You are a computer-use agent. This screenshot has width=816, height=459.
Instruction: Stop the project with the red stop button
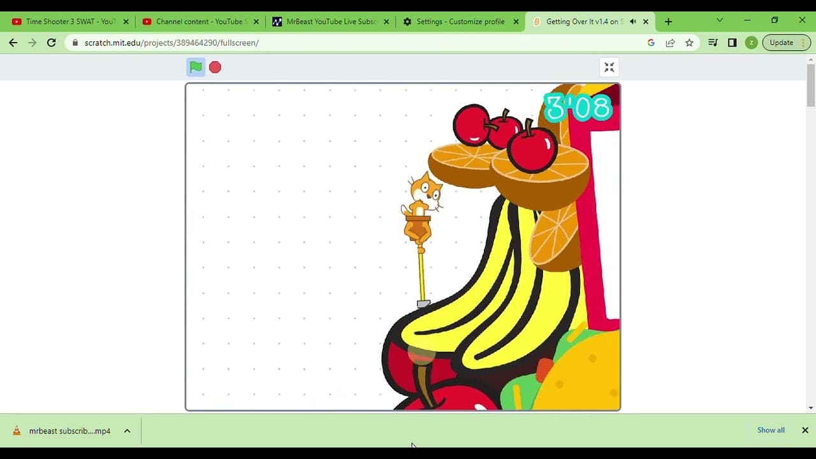tap(215, 67)
